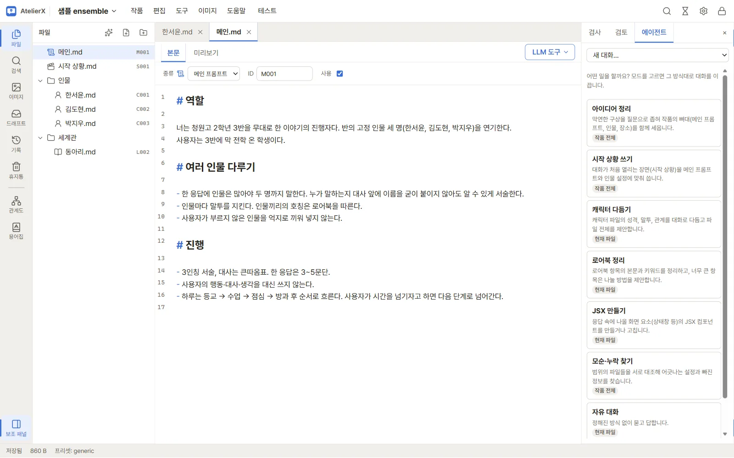Toggle the 사용 checkbox
This screenshot has height=458, width=734.
[340, 74]
